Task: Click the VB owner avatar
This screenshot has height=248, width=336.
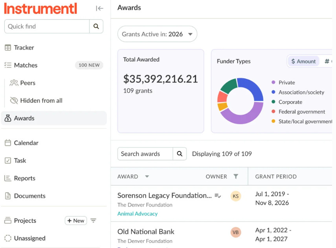Action: click(x=236, y=232)
